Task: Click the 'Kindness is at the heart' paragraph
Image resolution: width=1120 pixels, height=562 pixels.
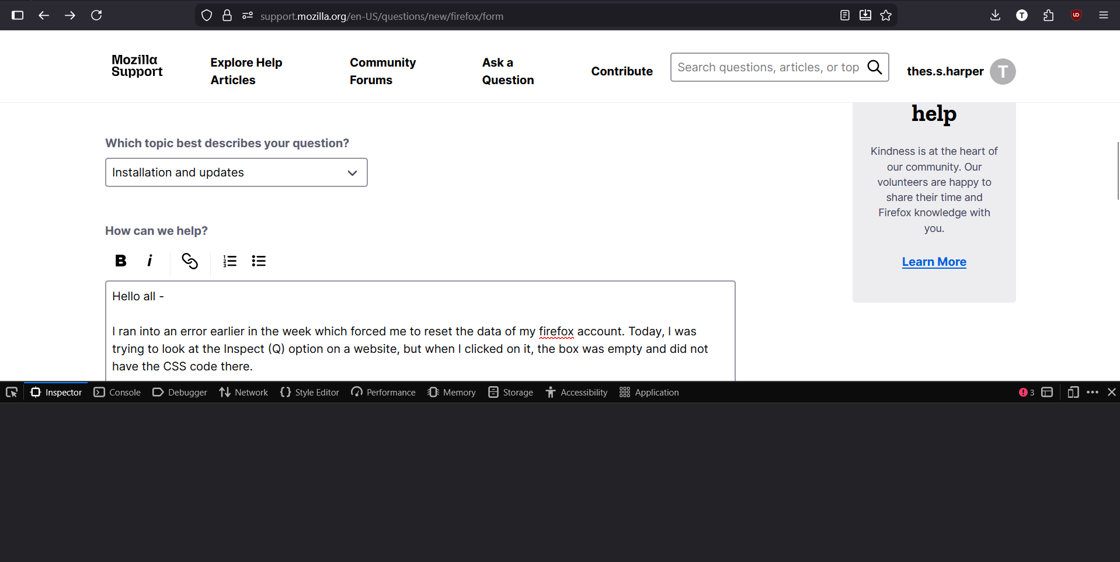Action: [934, 189]
